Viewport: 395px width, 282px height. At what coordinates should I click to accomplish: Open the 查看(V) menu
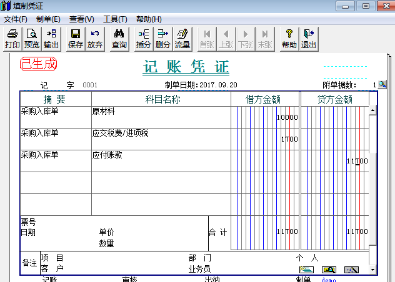click(82, 19)
